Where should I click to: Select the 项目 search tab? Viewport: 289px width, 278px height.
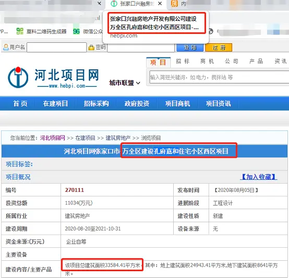point(158,62)
